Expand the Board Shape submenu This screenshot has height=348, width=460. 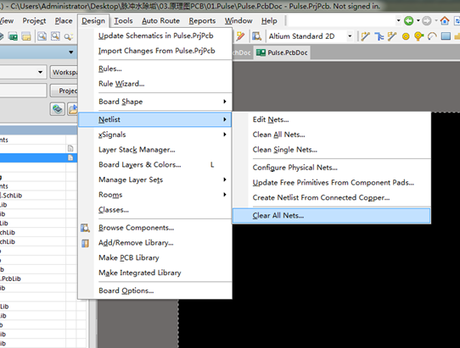(224, 102)
